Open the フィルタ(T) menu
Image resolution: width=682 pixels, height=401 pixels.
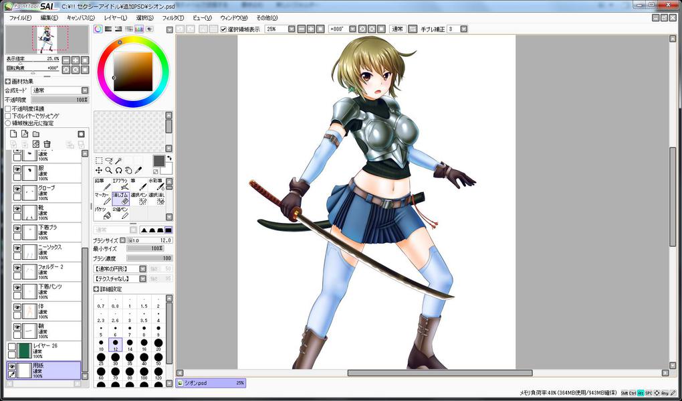click(x=173, y=18)
